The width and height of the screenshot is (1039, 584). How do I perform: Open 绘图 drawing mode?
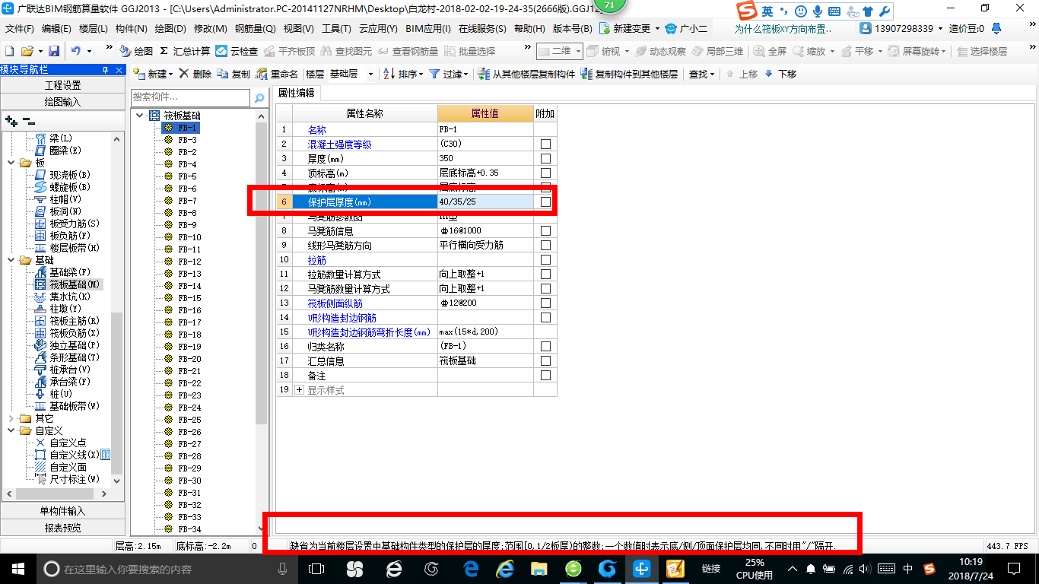(x=137, y=51)
